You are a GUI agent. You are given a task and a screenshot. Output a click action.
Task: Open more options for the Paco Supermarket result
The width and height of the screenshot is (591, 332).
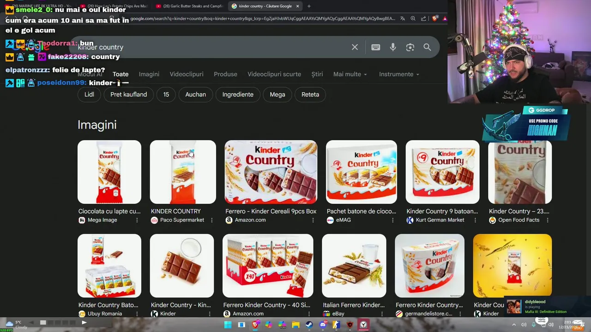[212, 220]
